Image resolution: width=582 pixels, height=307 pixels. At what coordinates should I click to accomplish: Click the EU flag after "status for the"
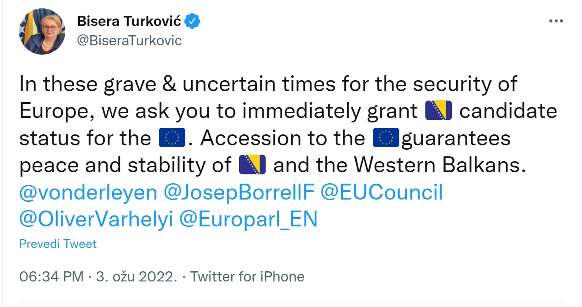(172, 138)
